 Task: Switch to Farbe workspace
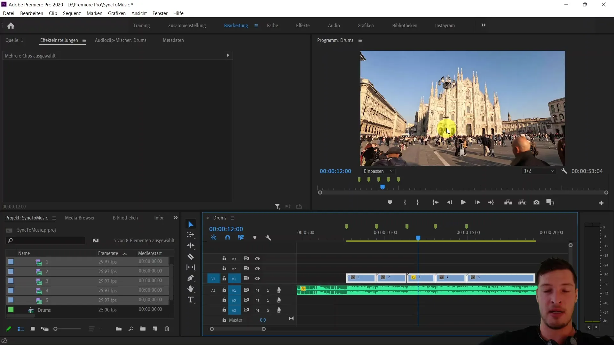272,26
